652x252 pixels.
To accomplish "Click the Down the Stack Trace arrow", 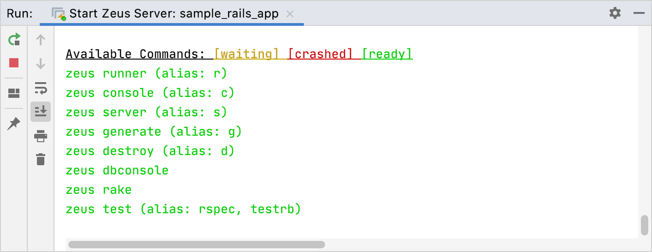I will [x=41, y=64].
